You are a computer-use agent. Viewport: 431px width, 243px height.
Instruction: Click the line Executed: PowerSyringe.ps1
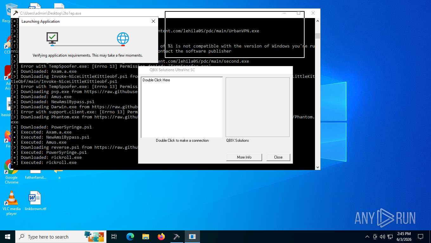tap(49, 153)
